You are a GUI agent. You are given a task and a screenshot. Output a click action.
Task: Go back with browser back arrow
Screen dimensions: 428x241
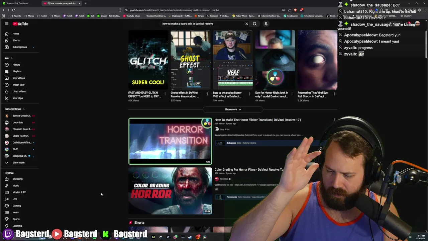pyautogui.click(x=4, y=10)
